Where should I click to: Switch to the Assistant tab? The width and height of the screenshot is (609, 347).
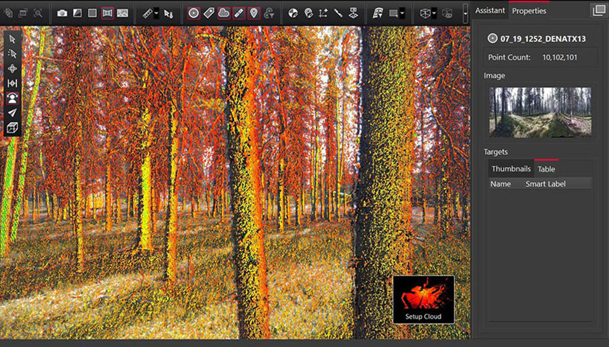tap(490, 11)
